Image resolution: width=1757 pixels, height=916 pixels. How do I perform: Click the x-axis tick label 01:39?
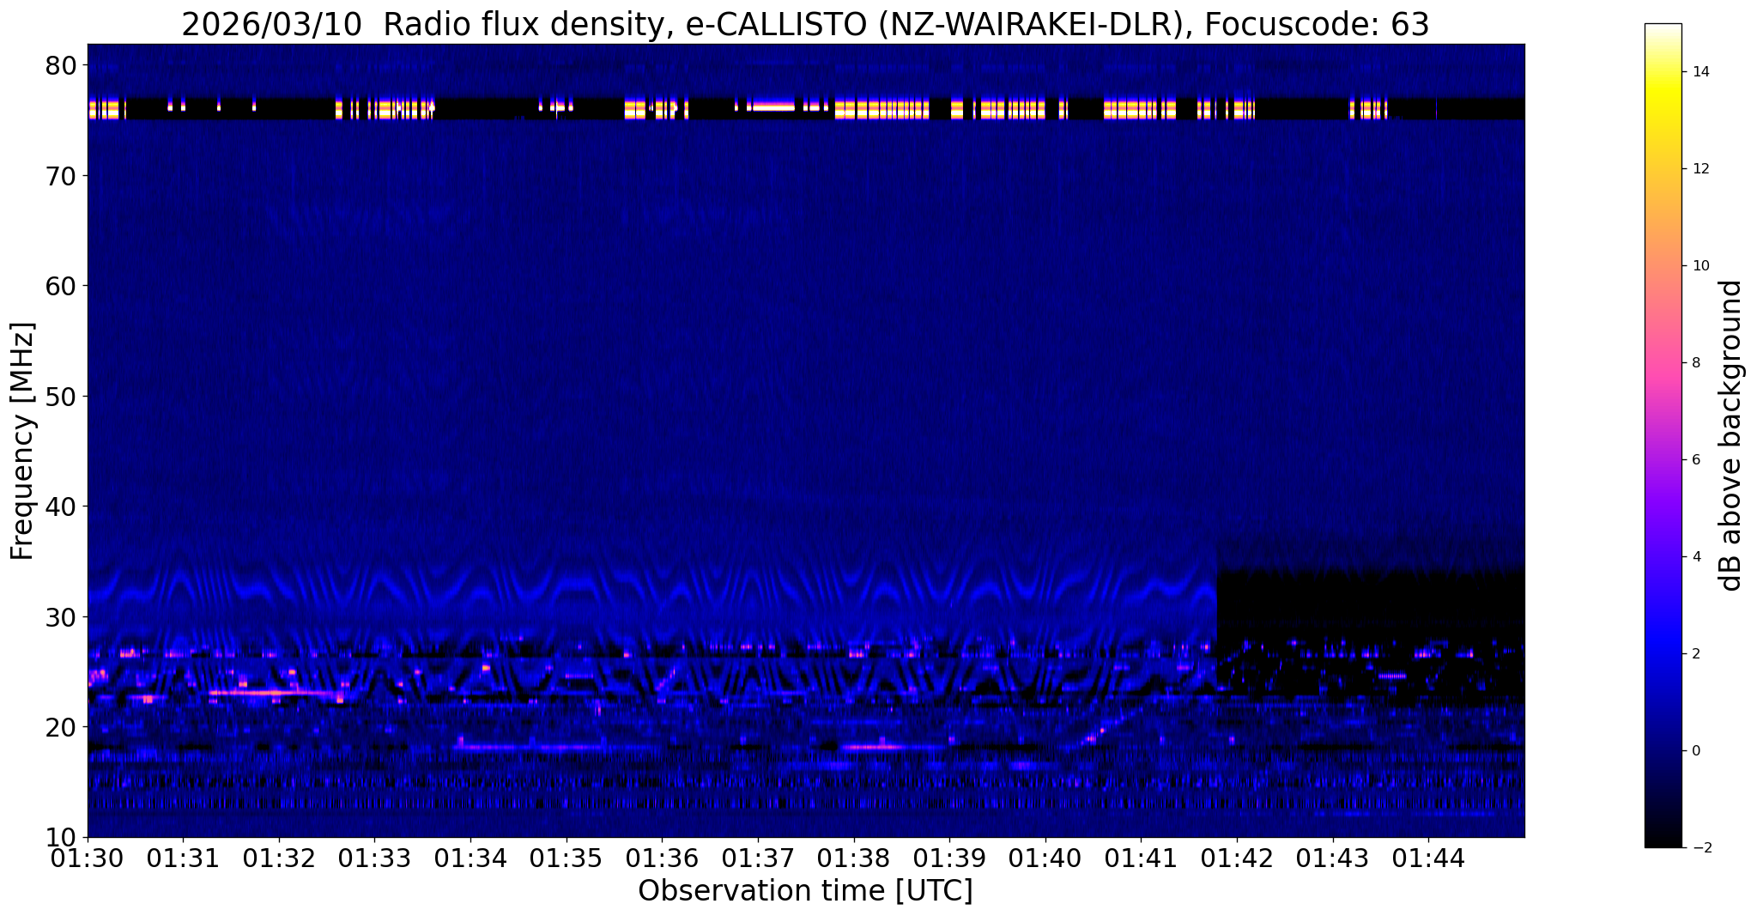point(949,858)
